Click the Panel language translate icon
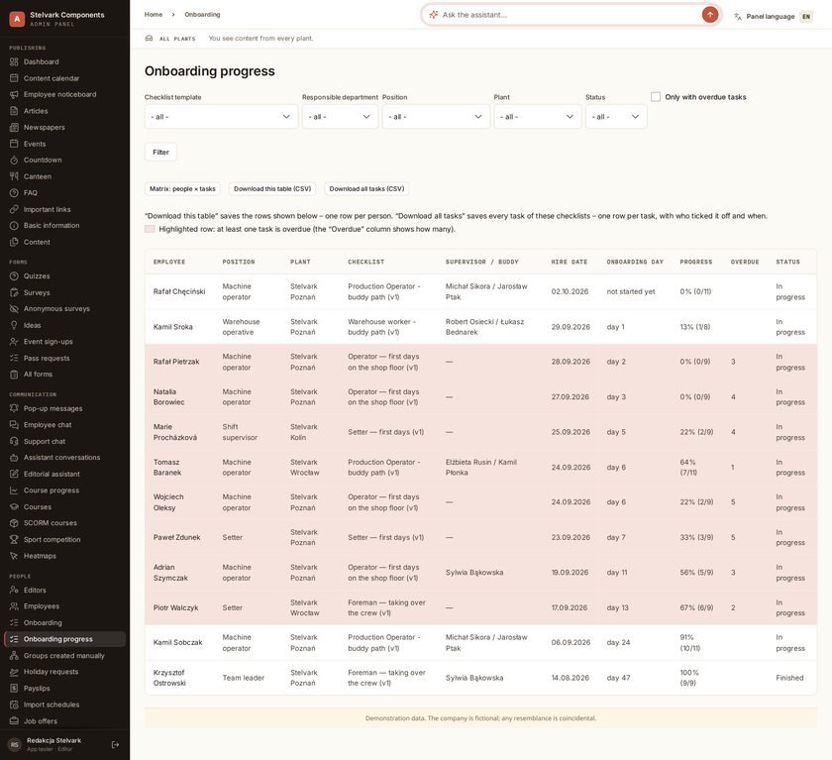 point(738,17)
